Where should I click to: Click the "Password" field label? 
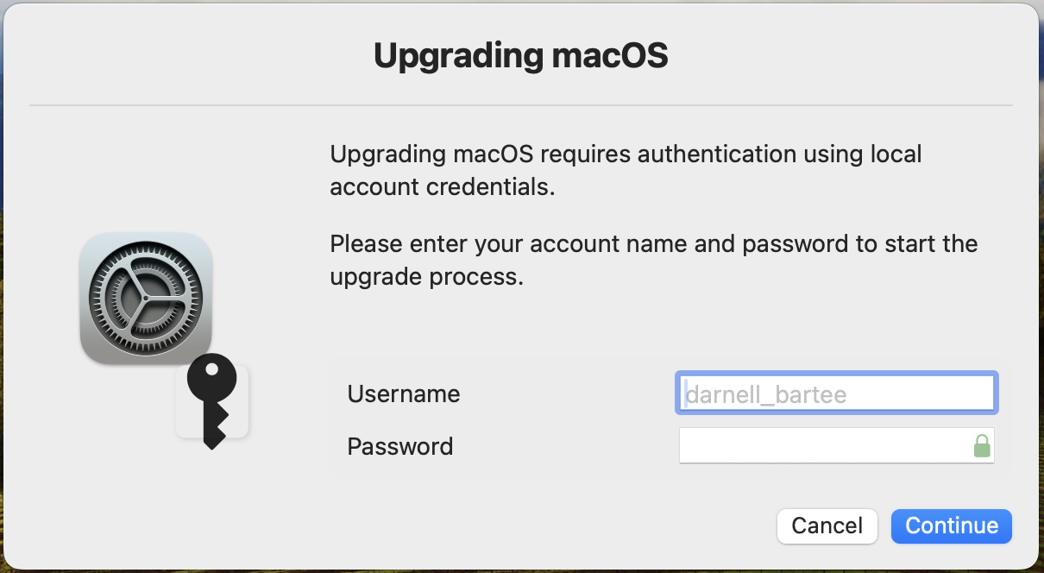(x=400, y=446)
